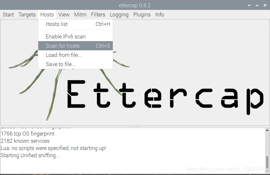Open the Filters menu
The image size is (270, 175).
(x=98, y=14)
